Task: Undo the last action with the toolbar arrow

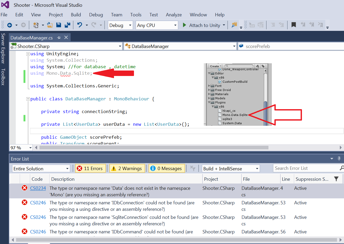Action: (x=80, y=25)
